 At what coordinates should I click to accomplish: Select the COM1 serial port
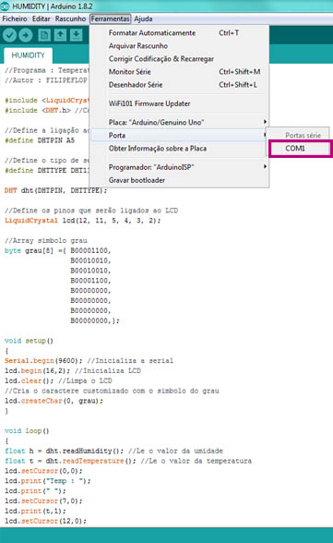click(x=300, y=148)
